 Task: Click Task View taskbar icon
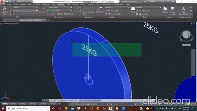pyautogui.click(x=59, y=108)
